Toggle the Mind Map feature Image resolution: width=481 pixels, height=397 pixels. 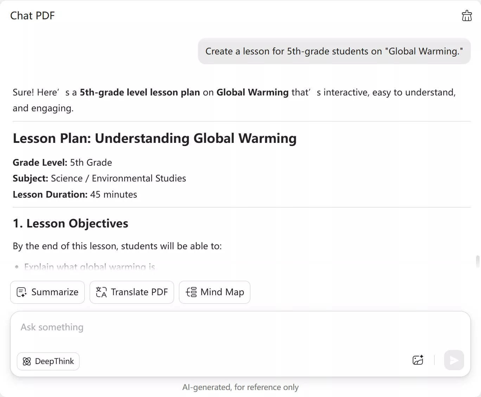pos(214,292)
